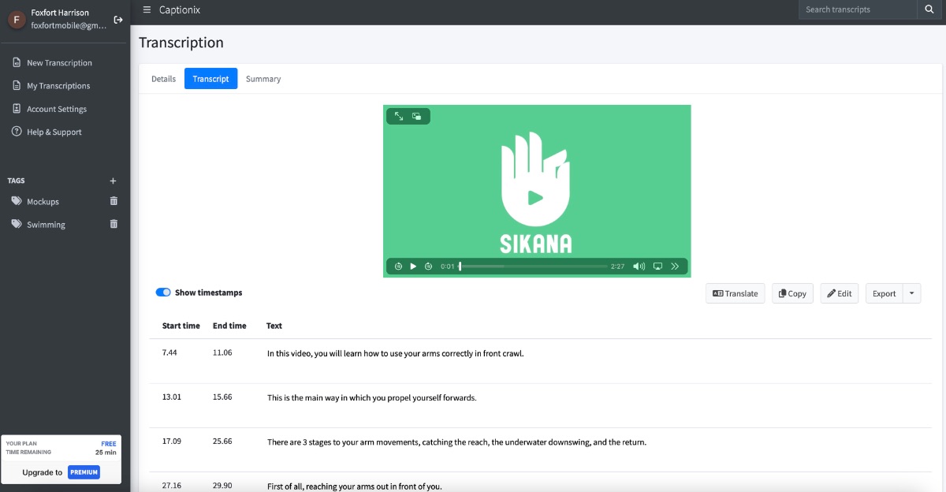Click the end time 15.66
Screen dimensions: 946x492
[x=222, y=397]
